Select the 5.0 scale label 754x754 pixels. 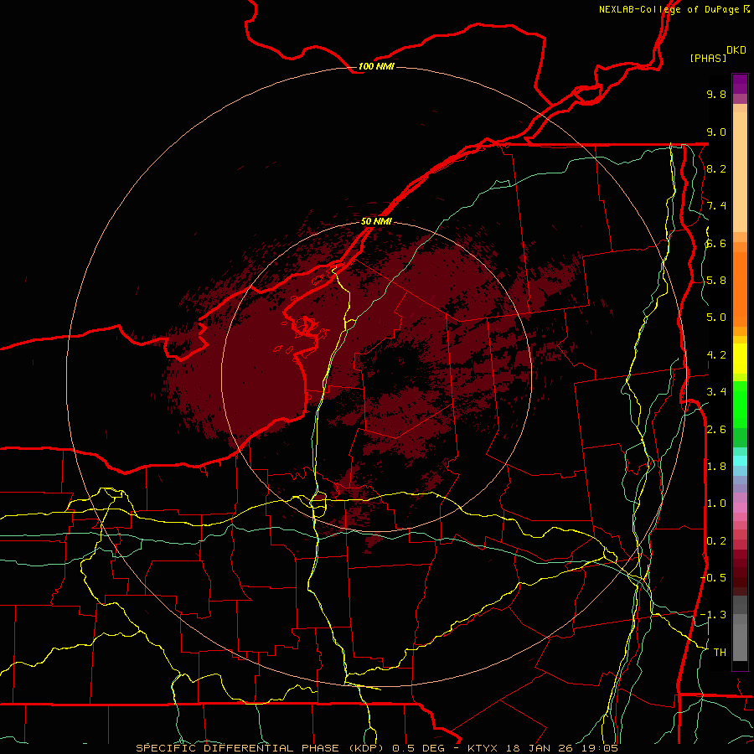click(x=716, y=318)
